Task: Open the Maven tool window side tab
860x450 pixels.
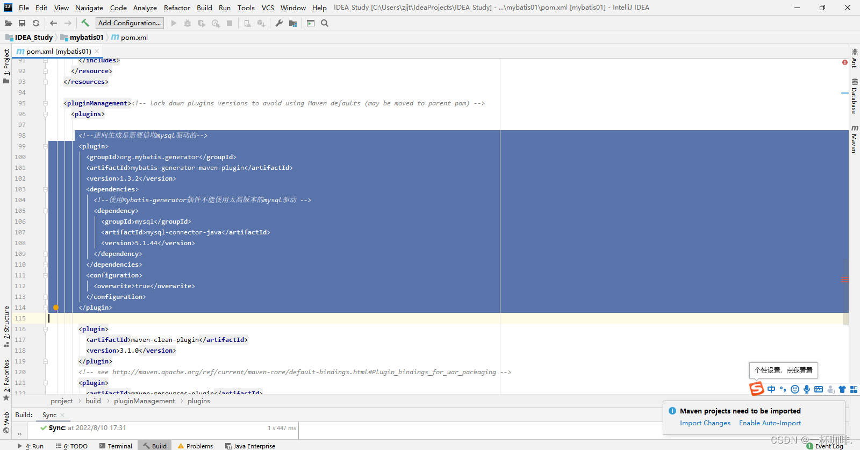Action: point(854,139)
